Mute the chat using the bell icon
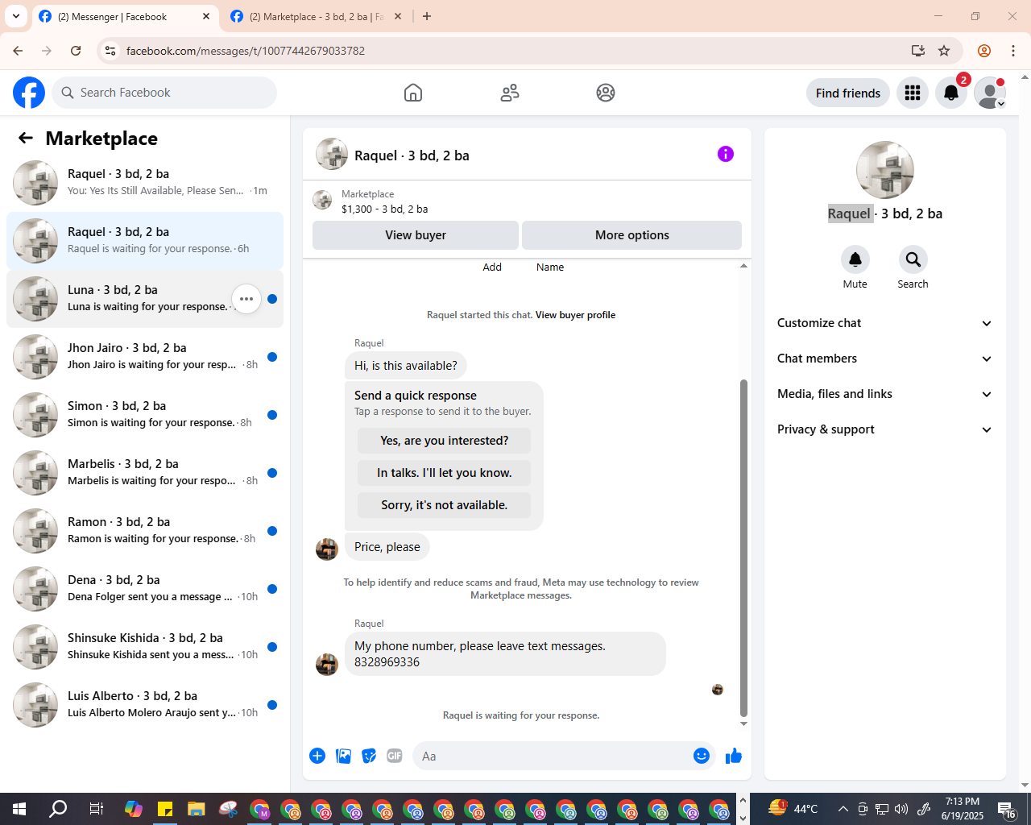The image size is (1031, 825). pyautogui.click(x=855, y=259)
